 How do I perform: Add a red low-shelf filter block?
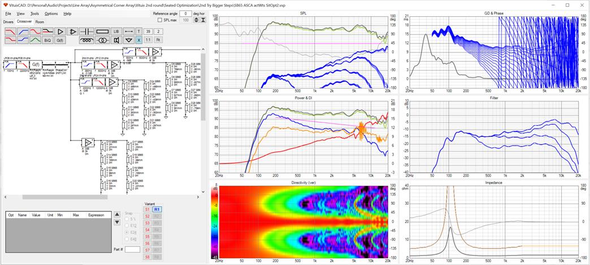click(10, 40)
